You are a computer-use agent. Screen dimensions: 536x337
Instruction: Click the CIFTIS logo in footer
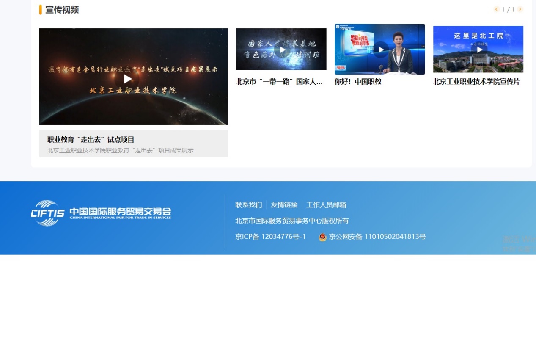(101, 213)
